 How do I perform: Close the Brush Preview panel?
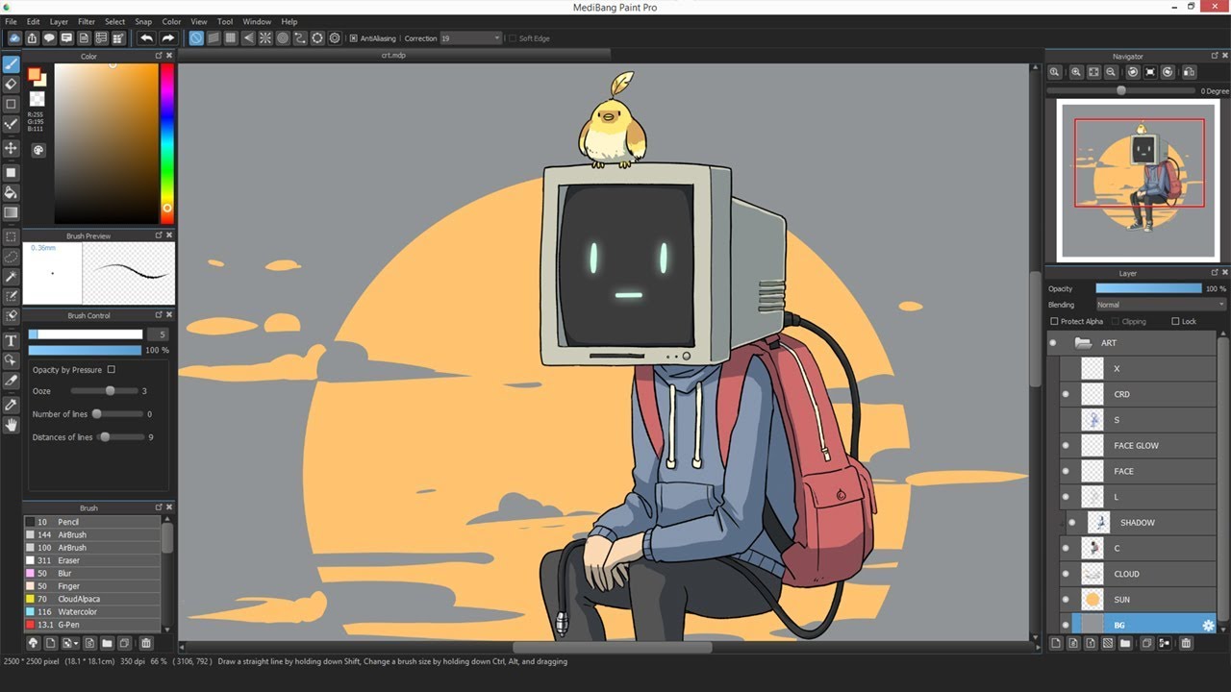tap(169, 235)
